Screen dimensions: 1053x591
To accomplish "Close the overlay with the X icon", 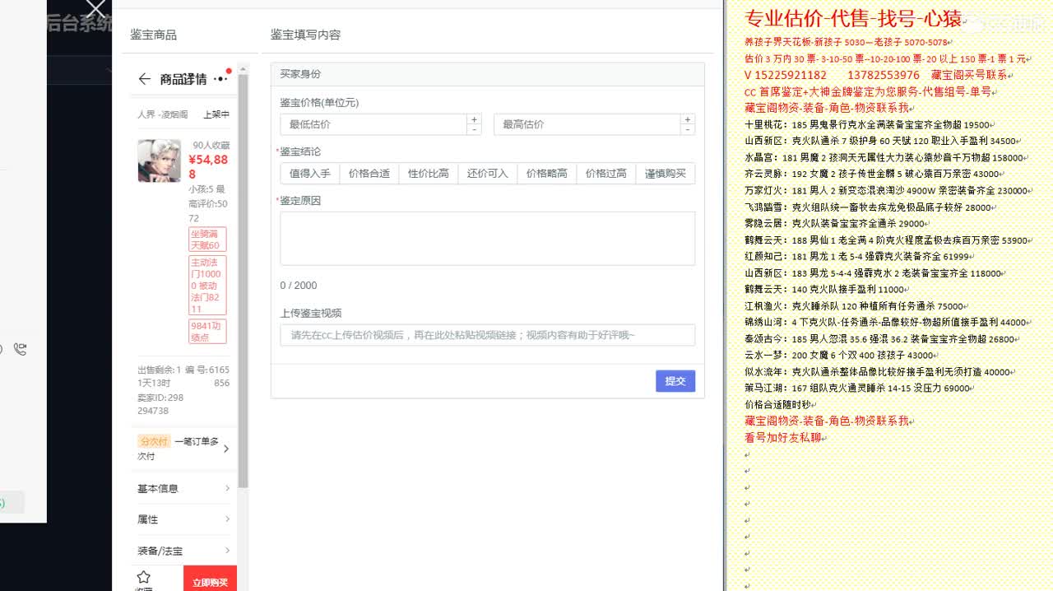I will coord(95,9).
